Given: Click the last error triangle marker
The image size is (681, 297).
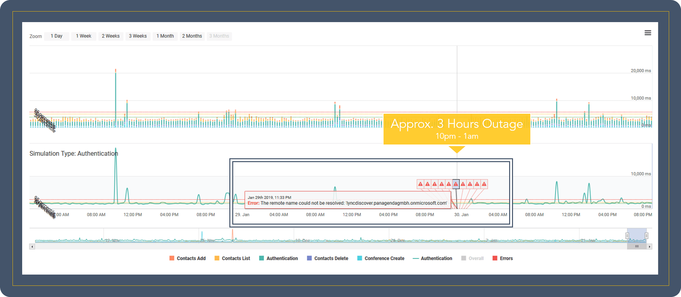Looking at the screenshot, I should [484, 184].
